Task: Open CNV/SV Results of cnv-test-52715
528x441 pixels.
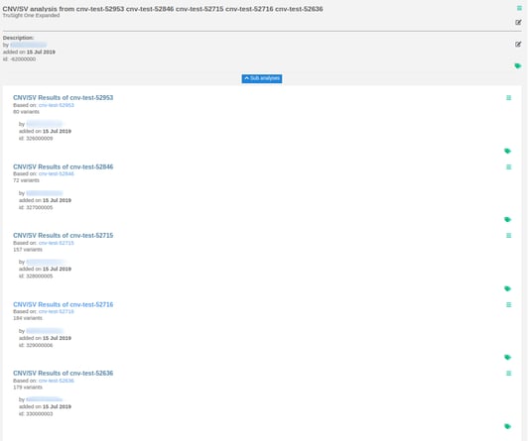Action: tap(63, 236)
